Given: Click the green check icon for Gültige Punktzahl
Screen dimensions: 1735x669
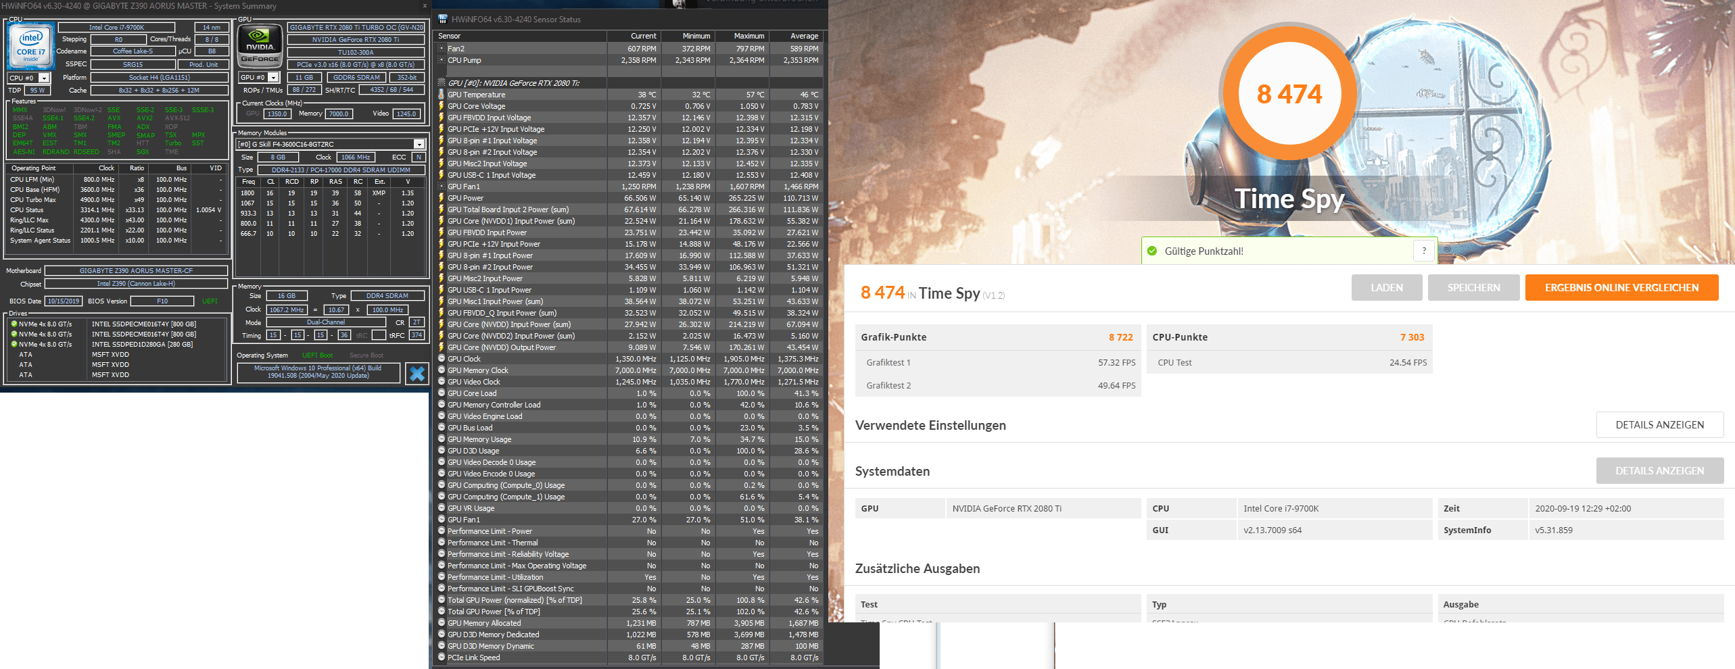Looking at the screenshot, I should coord(1152,251).
